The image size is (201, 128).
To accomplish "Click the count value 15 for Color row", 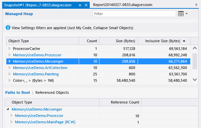I will (x=95, y=80).
